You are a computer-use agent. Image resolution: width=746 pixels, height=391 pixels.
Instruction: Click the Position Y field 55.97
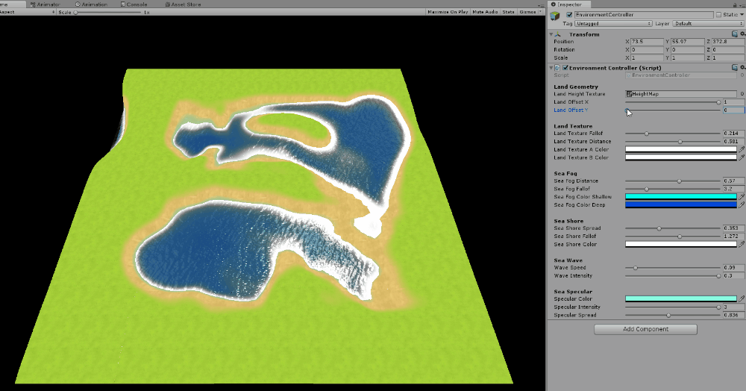(x=688, y=42)
